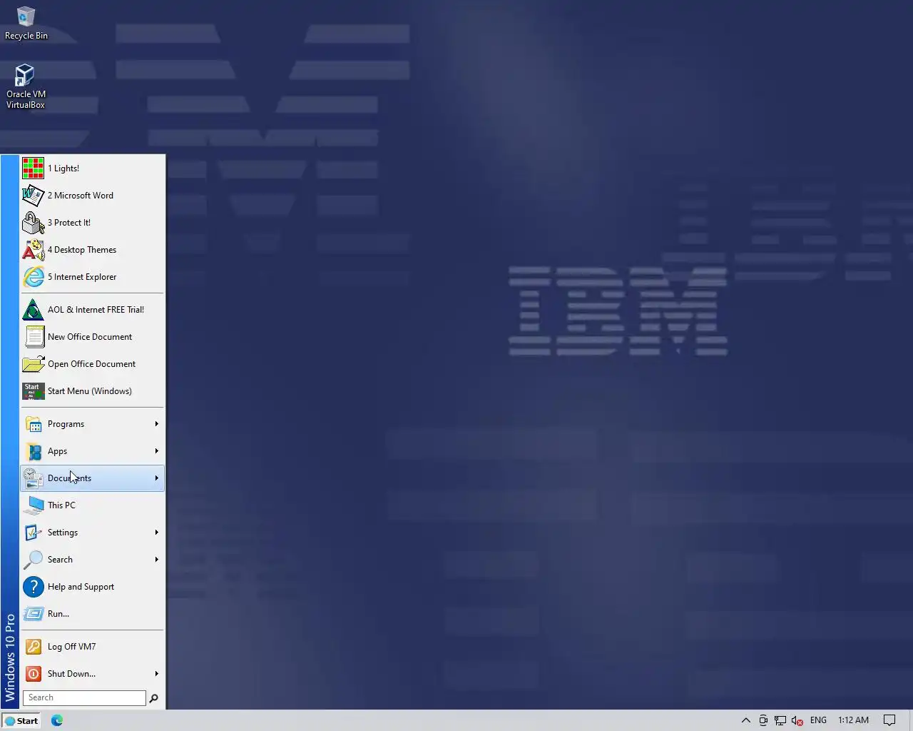Launch Microsoft Word from its icon
This screenshot has height=731, width=913.
tap(33, 196)
